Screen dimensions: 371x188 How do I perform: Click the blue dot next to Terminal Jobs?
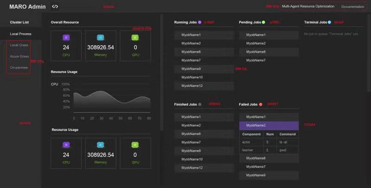[x=329, y=22]
